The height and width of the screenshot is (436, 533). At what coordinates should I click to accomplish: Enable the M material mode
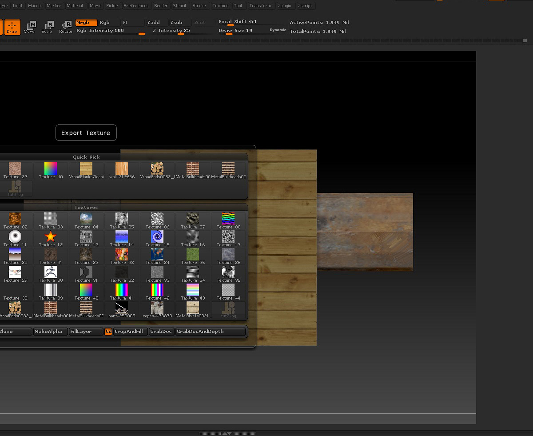point(133,23)
